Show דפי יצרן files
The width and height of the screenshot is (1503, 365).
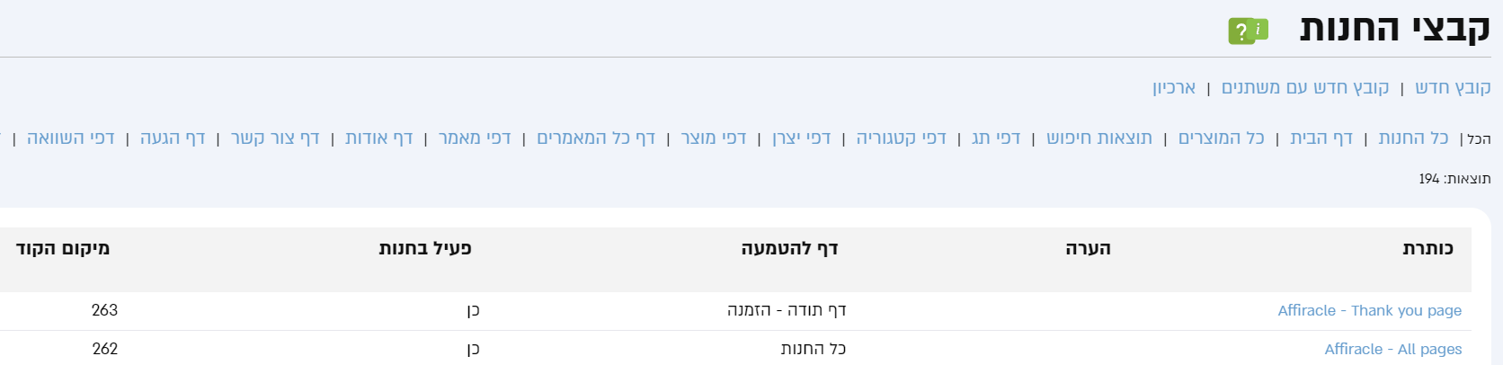pyautogui.click(x=801, y=138)
